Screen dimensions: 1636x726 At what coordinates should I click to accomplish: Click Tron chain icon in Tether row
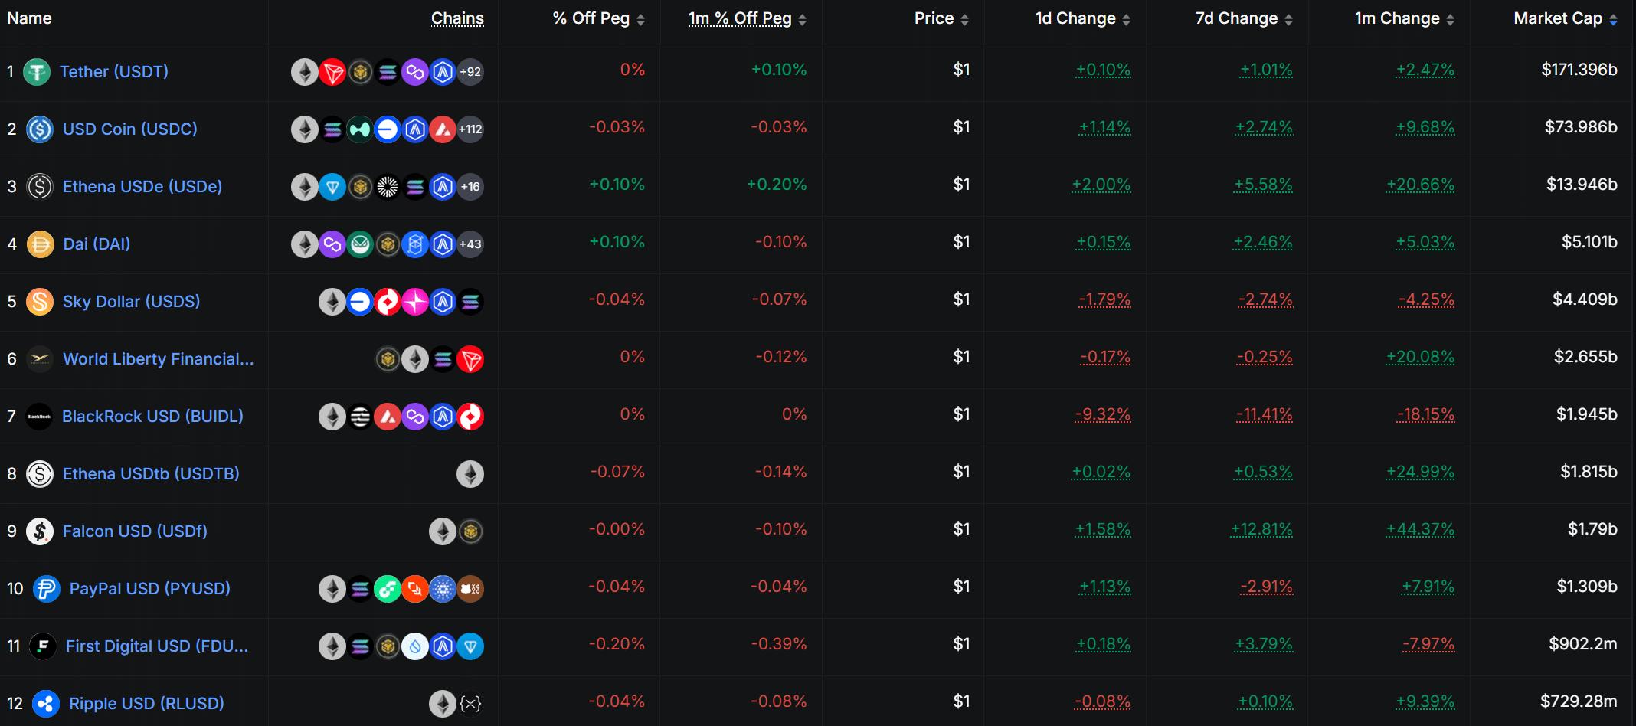coord(332,72)
